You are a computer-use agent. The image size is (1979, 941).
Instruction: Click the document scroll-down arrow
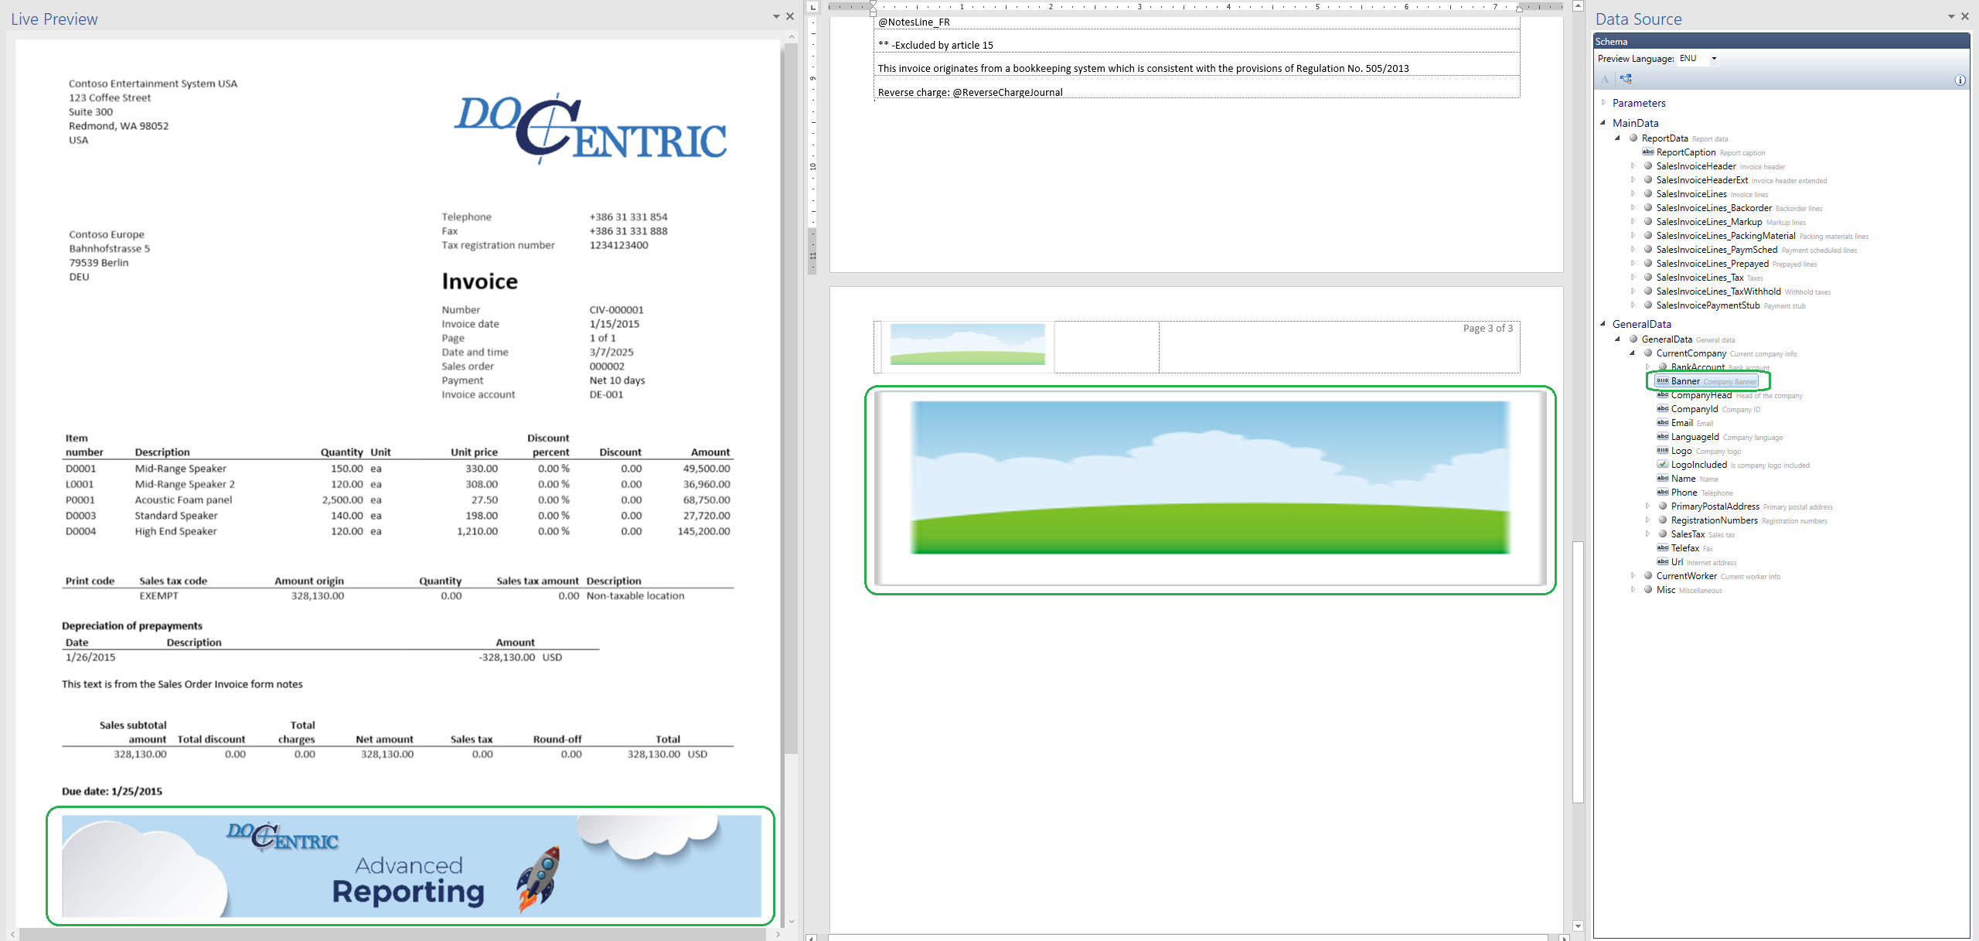1578,926
